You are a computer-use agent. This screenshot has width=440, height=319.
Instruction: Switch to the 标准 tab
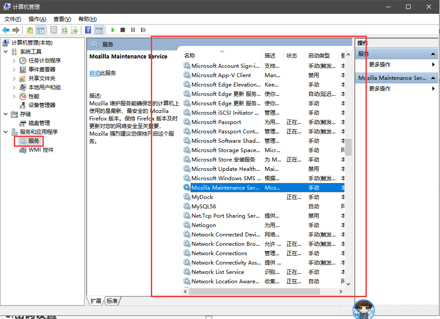coord(112,301)
